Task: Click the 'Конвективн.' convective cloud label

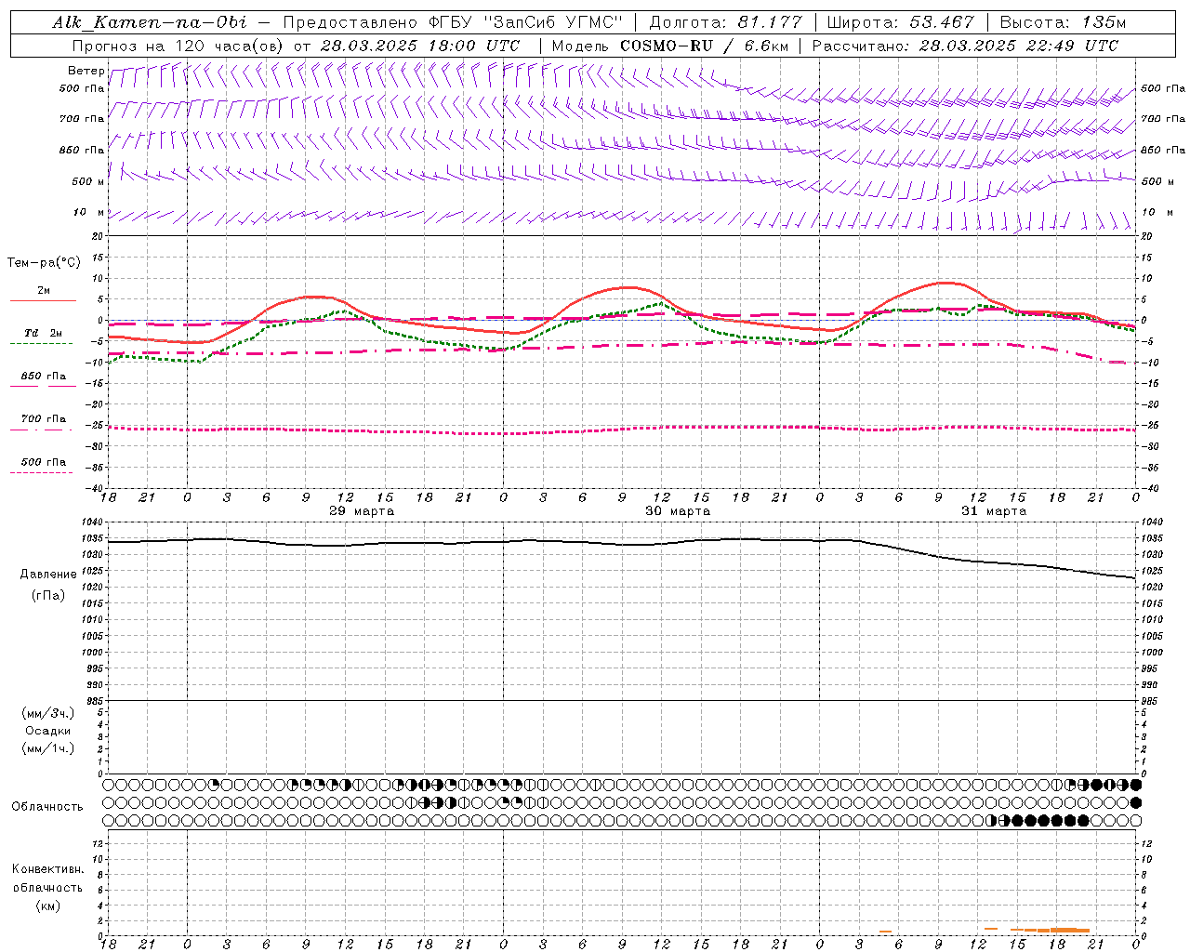Action: [48, 869]
